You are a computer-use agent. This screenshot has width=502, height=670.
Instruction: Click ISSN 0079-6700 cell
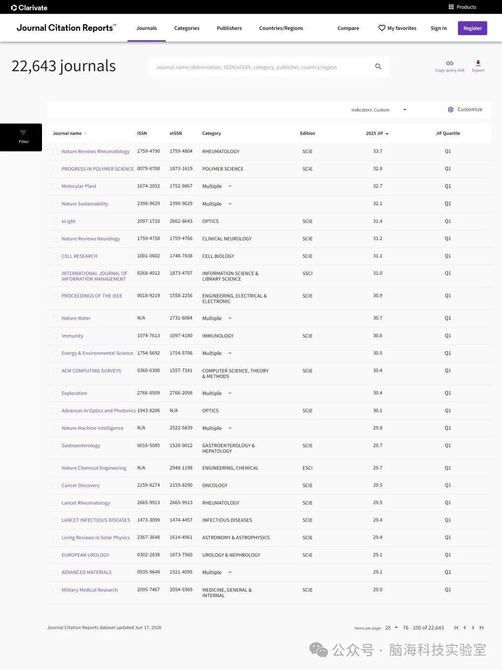click(148, 169)
